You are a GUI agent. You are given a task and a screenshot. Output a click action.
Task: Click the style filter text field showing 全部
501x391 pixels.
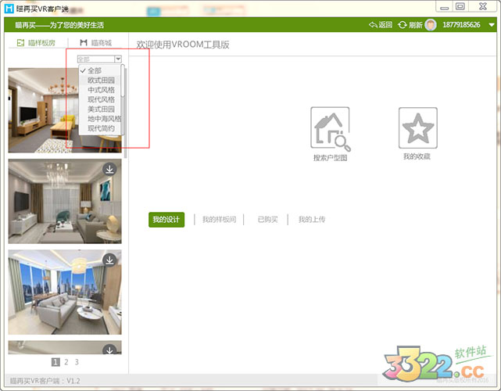(96, 59)
